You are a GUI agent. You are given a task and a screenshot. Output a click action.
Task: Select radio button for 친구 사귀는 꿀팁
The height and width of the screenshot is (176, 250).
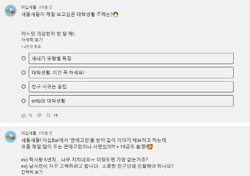[24, 87]
